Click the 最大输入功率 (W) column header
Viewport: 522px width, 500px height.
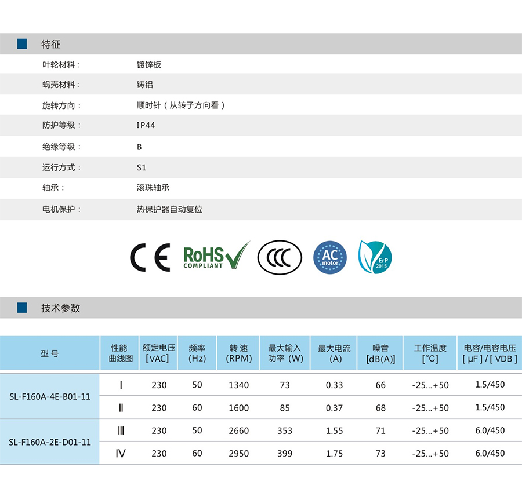(x=285, y=353)
